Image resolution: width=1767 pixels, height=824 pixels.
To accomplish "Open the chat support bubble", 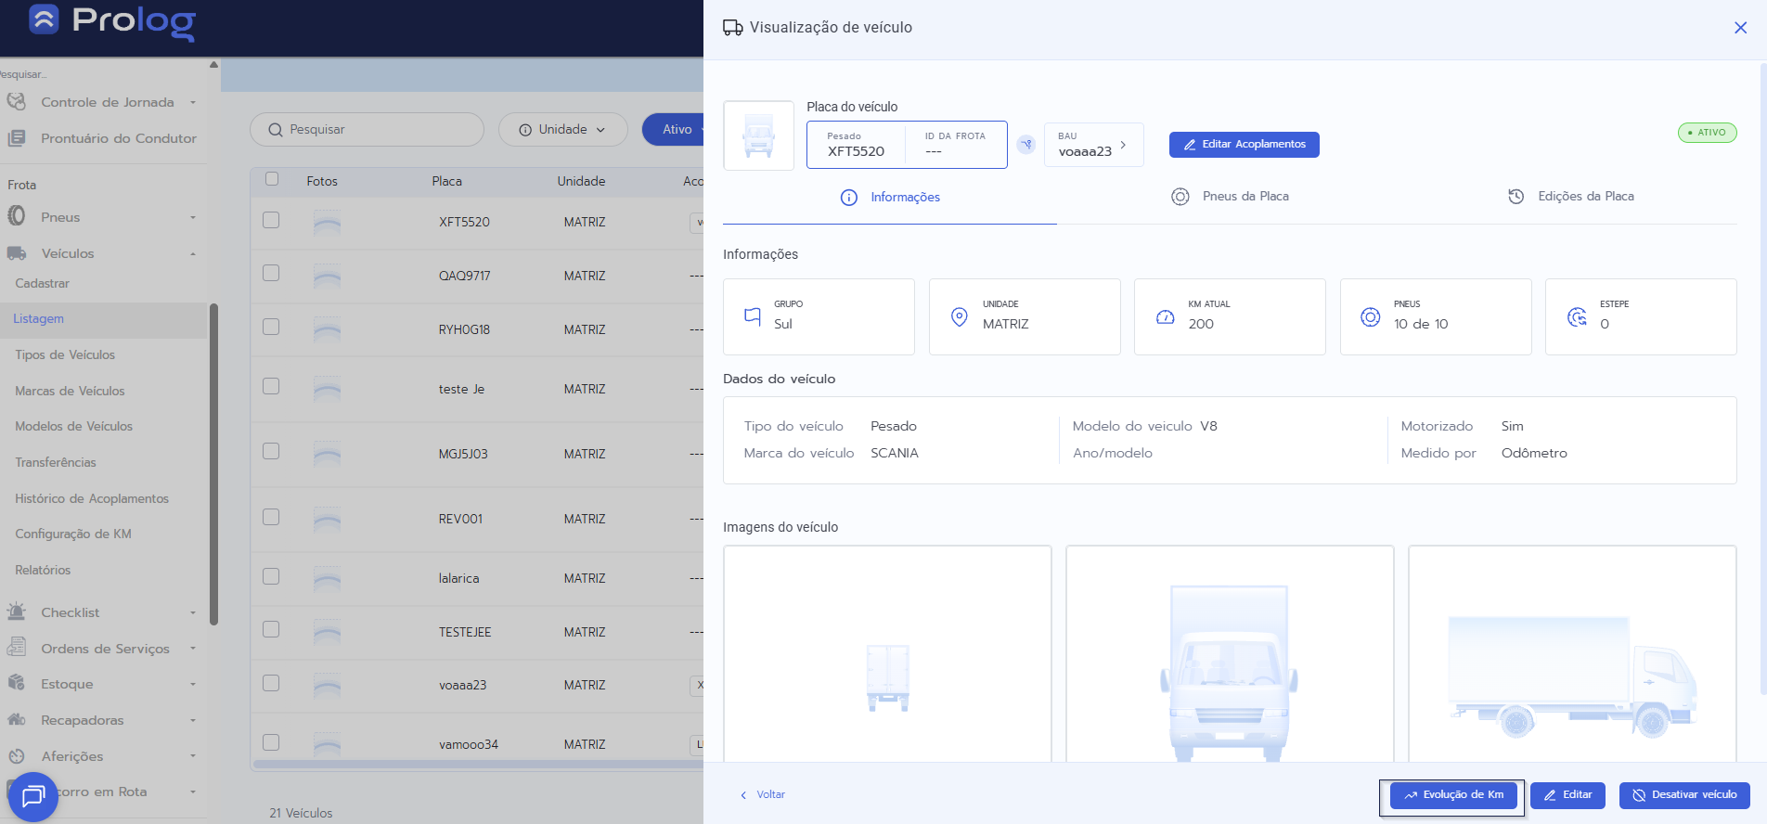I will coord(32,796).
